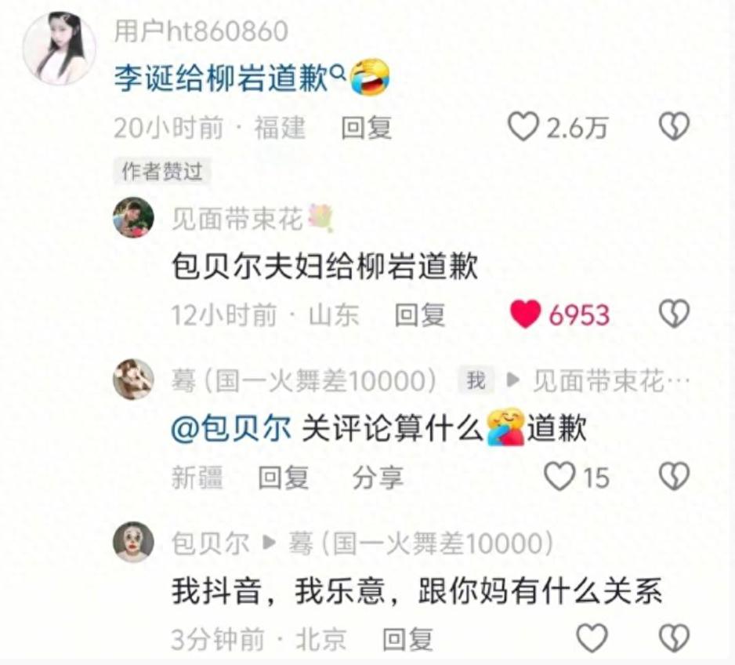Like the comment with 15 likes
This screenshot has height=665, width=735.
(559, 477)
